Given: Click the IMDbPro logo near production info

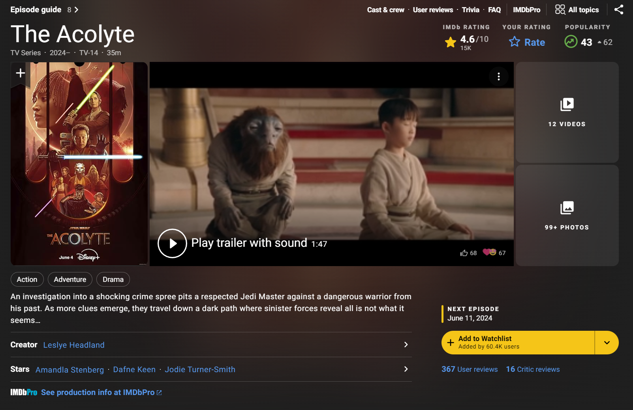Looking at the screenshot, I should pyautogui.click(x=24, y=392).
